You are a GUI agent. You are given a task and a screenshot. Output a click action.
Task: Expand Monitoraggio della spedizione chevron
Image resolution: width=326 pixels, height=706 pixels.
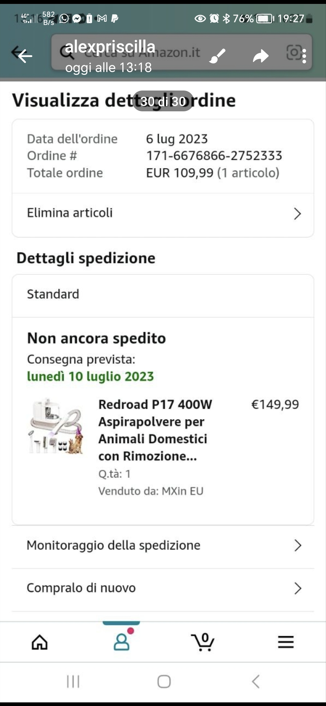298,545
